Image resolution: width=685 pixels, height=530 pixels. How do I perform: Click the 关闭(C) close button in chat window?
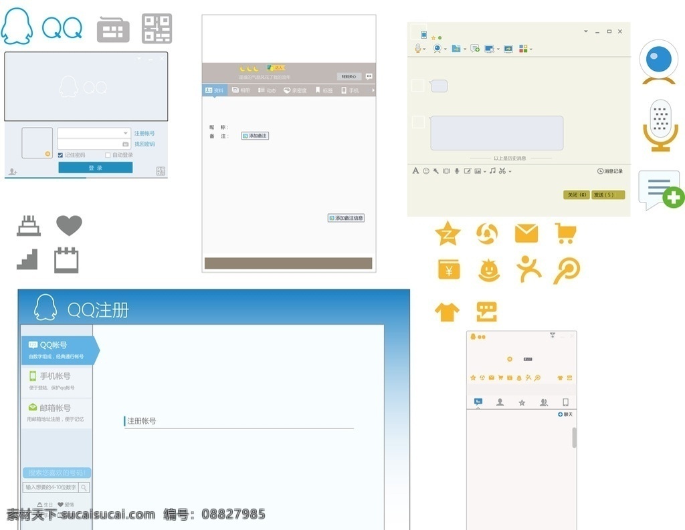coord(577,194)
